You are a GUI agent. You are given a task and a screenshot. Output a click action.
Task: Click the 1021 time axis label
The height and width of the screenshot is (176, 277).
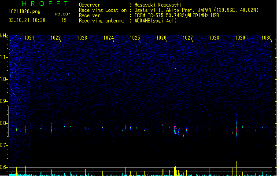[x=29, y=38]
